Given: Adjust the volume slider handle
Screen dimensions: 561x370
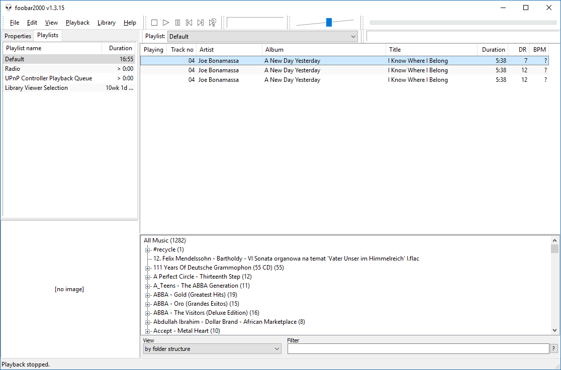Looking at the screenshot, I should click(x=329, y=23).
